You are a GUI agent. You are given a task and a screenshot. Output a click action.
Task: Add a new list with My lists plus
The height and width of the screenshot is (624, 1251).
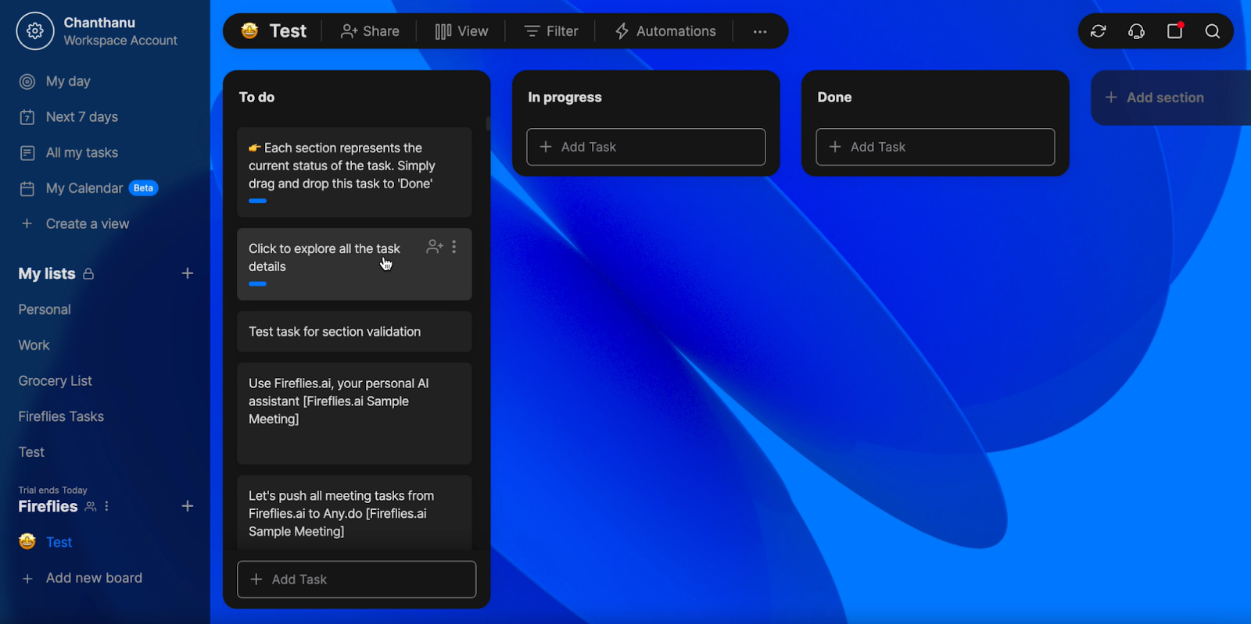188,273
